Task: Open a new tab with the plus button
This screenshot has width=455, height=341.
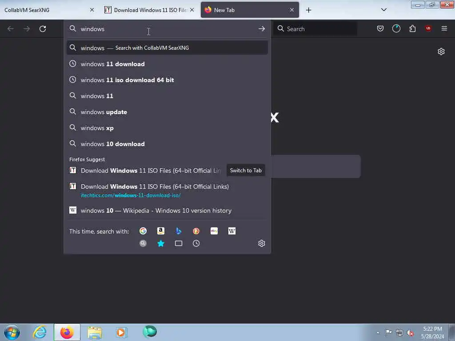Action: (308, 10)
